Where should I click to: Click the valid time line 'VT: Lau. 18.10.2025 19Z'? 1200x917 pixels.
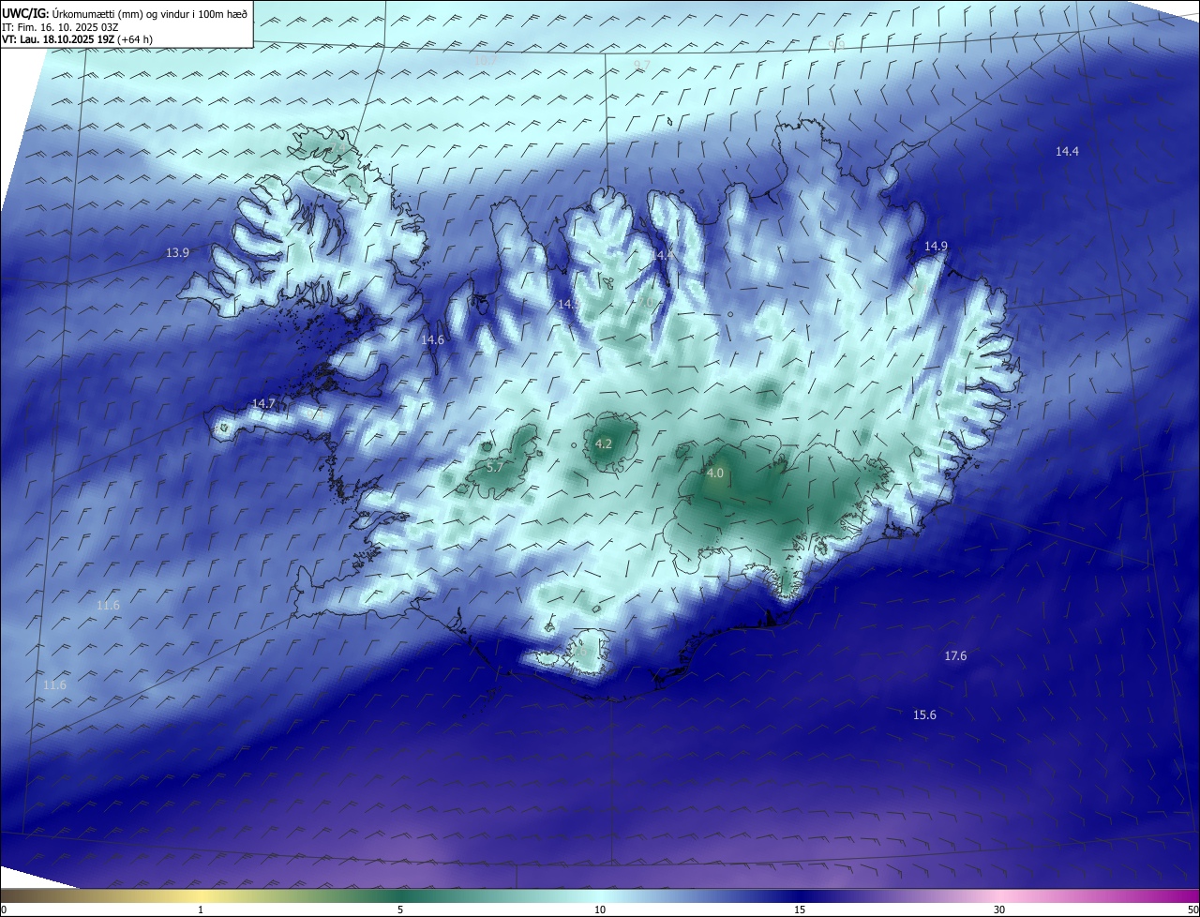tap(59, 39)
